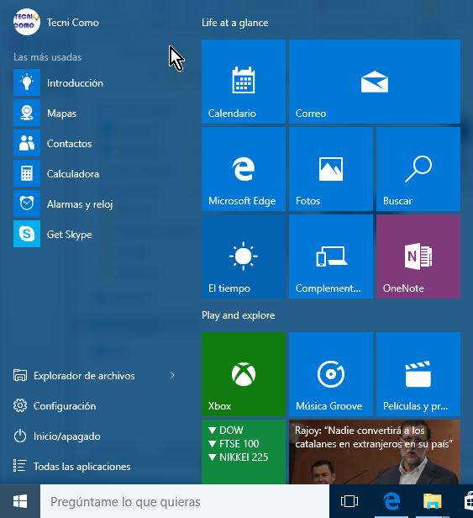Open the Fotos tile
The height and width of the screenshot is (518, 473).
[331, 169]
